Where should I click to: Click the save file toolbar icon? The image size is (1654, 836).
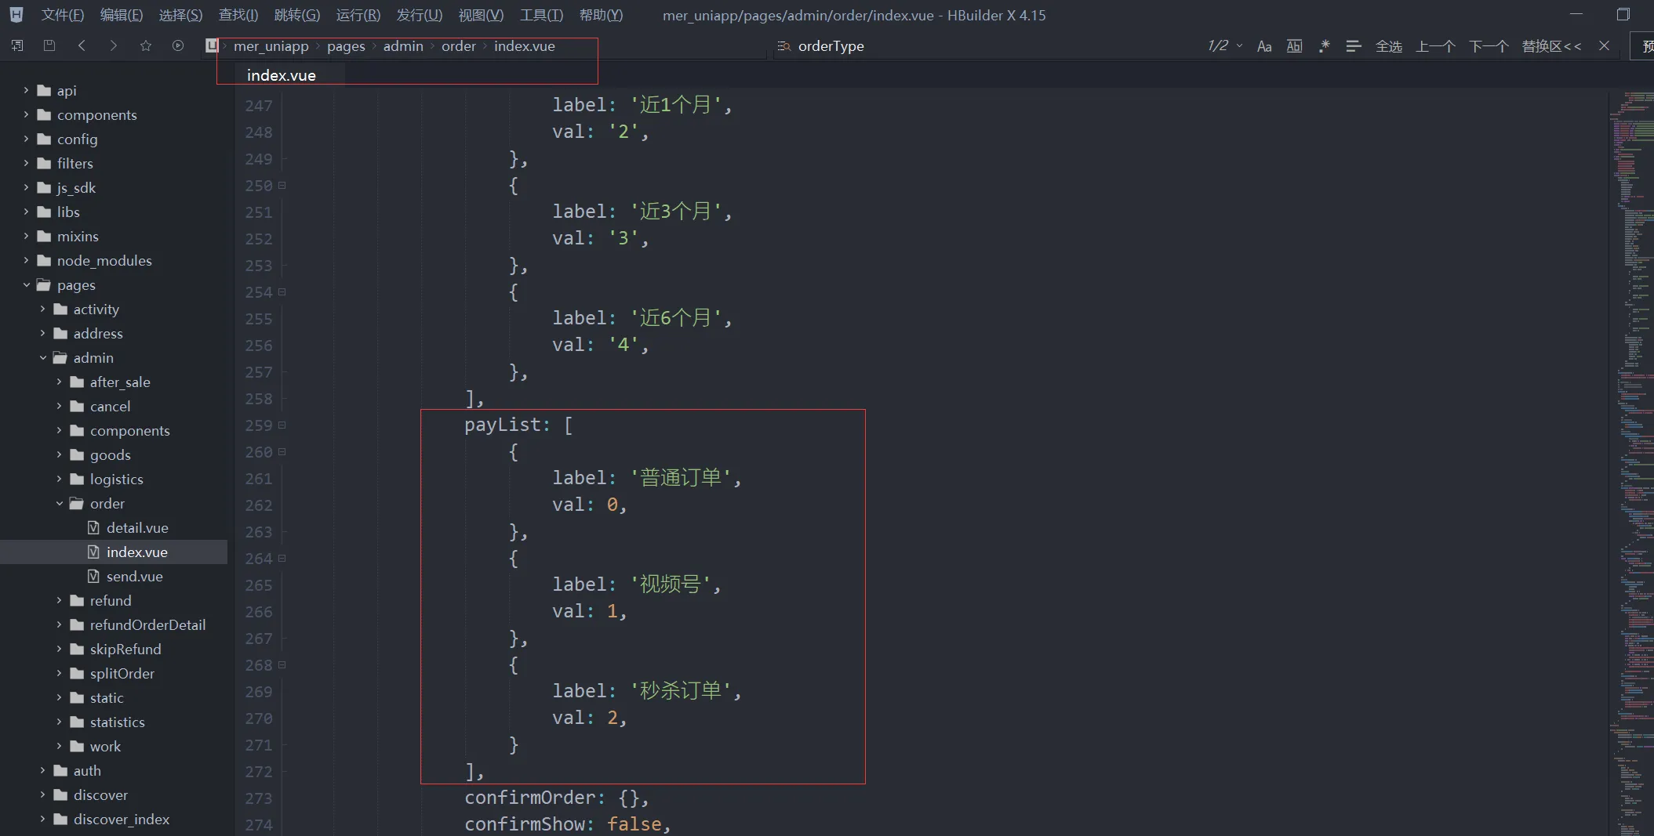[49, 45]
